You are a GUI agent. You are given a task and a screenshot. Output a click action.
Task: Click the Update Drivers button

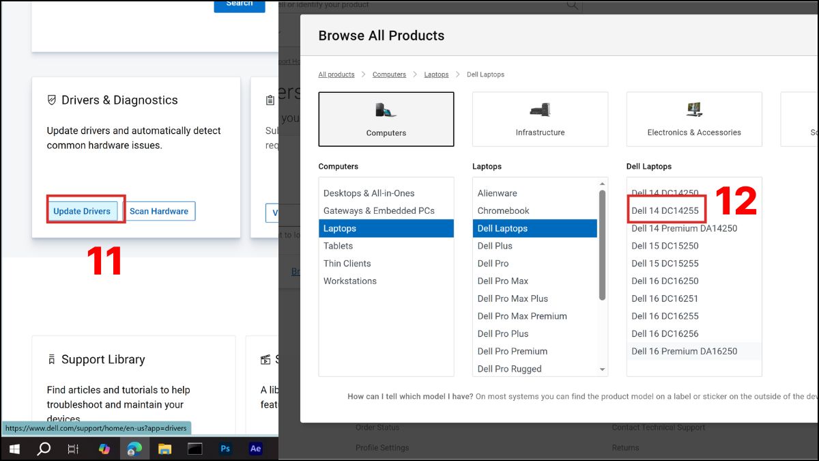point(82,211)
